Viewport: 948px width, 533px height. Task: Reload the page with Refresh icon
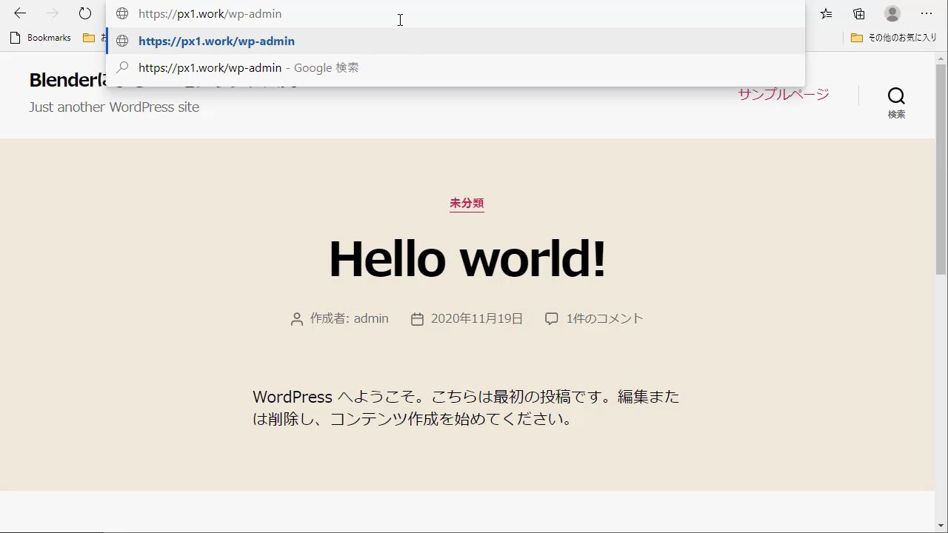[x=85, y=13]
